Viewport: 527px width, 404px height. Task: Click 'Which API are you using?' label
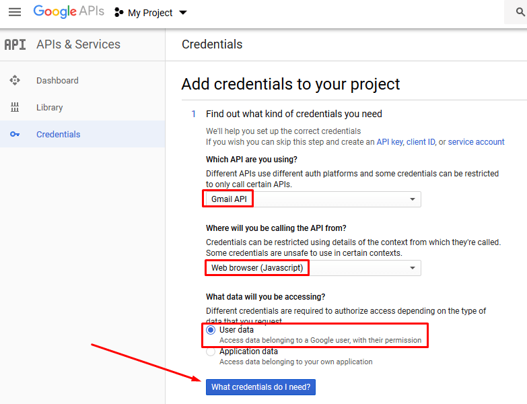pyautogui.click(x=252, y=160)
